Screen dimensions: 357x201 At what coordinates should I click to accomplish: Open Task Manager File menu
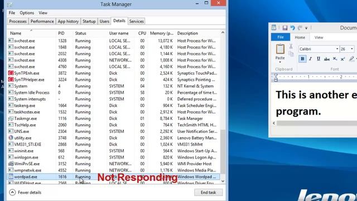(x=12, y=13)
